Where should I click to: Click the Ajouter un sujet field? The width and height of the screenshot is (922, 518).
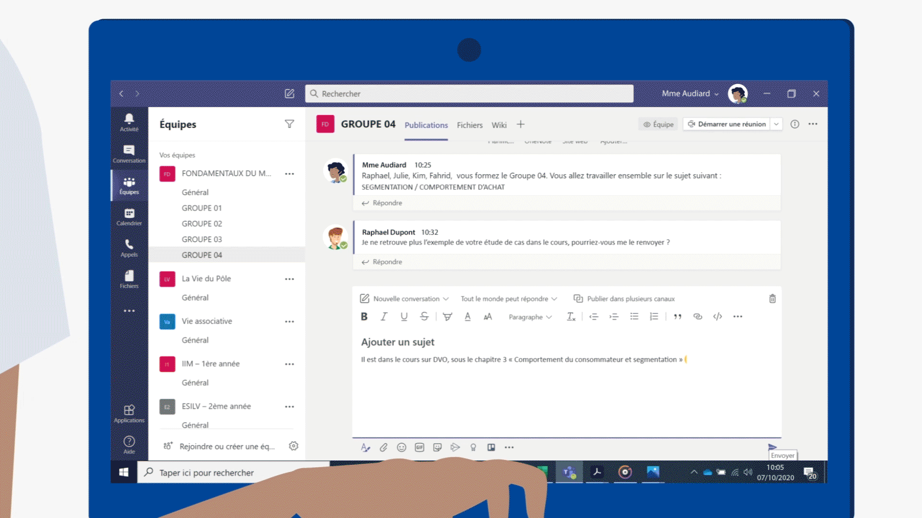(x=398, y=342)
